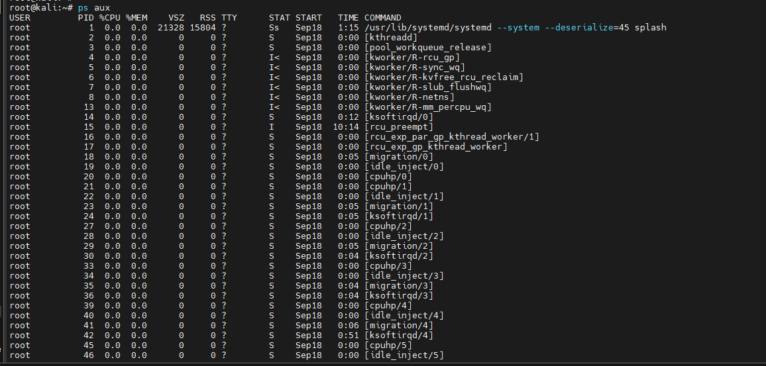Click the [pool_workqueue_release] process name

click(x=428, y=48)
